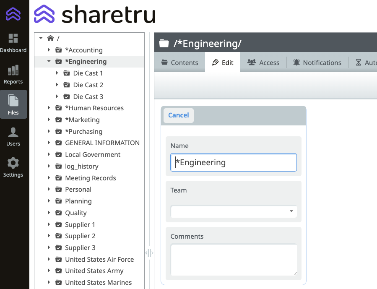This screenshot has width=377, height=289.
Task: Collapse the root folder tree arrow
Action: [x=41, y=38]
